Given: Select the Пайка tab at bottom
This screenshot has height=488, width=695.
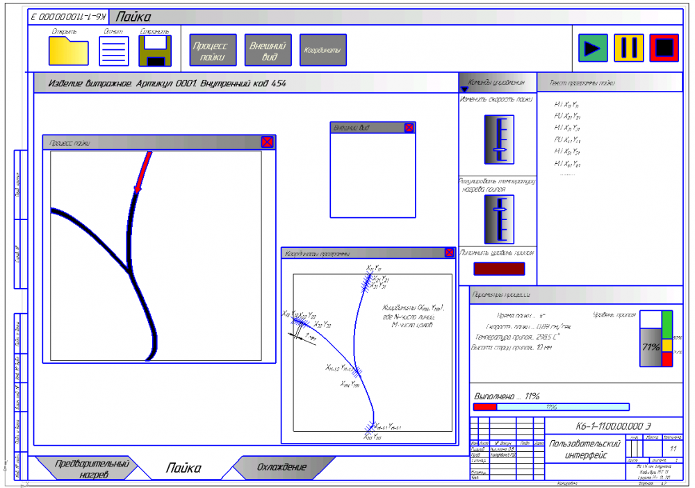Looking at the screenshot, I should pyautogui.click(x=183, y=469).
